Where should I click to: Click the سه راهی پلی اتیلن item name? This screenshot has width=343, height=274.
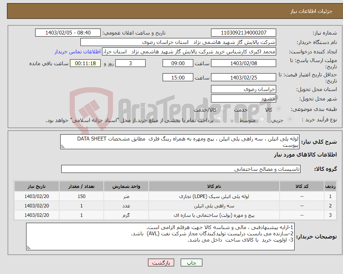[214, 206]
